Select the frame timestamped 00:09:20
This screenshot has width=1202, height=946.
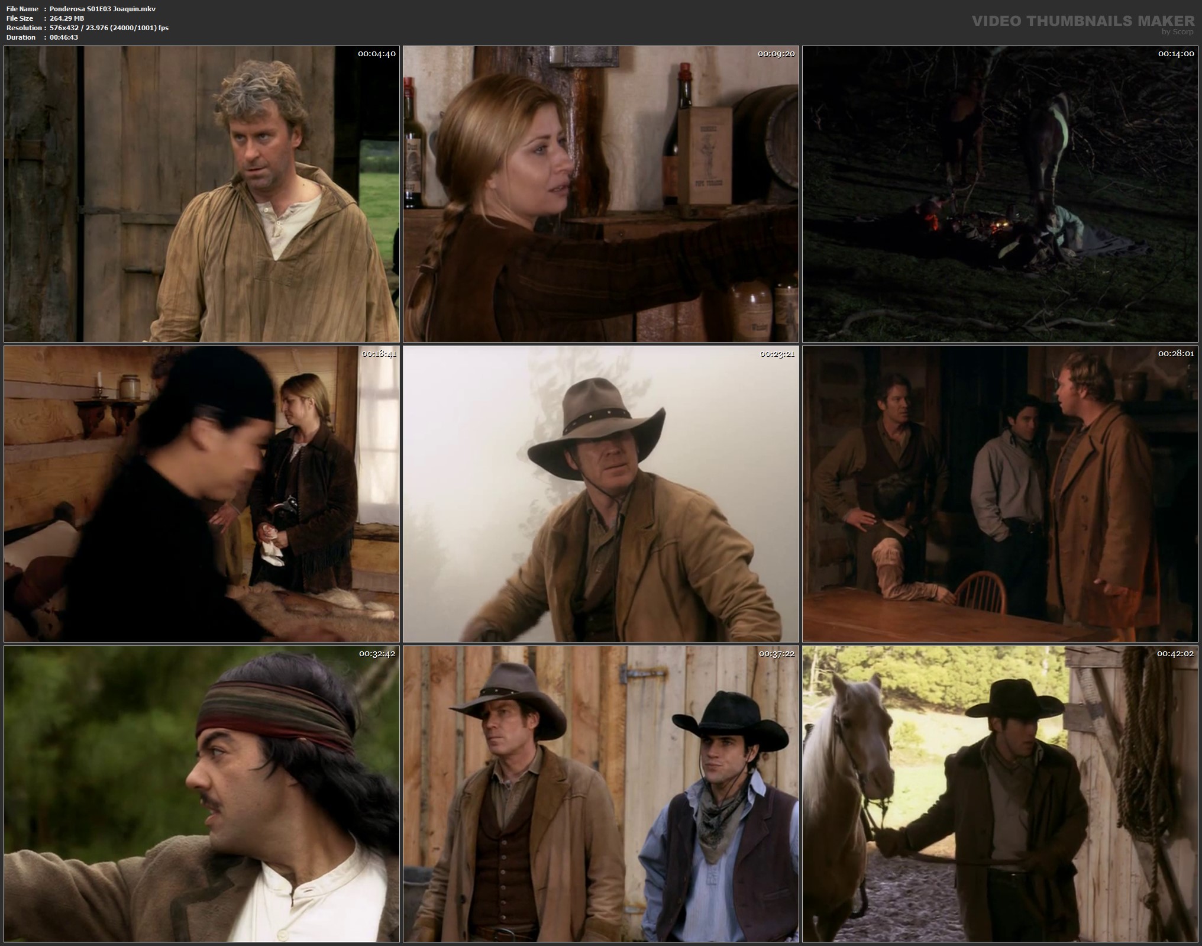click(x=600, y=194)
